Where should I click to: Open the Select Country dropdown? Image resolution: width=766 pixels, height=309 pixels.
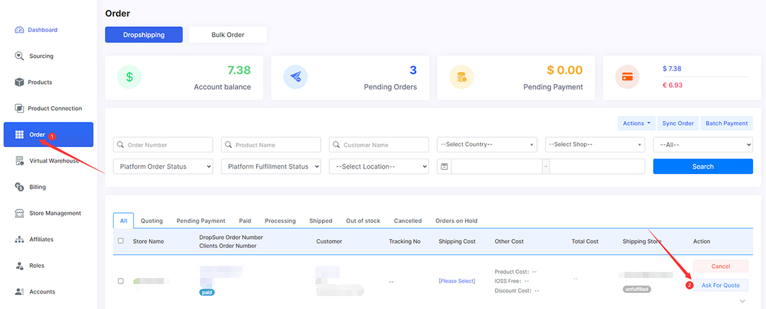[x=486, y=144]
